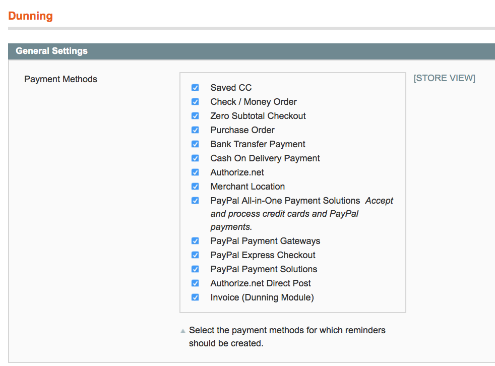The width and height of the screenshot is (495, 366).
Task: Click the small triangle hint icon
Action: coord(182,332)
